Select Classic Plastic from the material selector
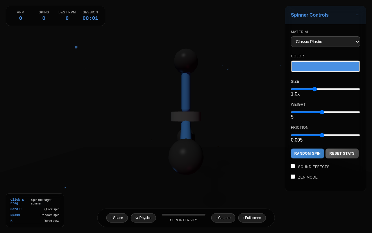 point(325,42)
